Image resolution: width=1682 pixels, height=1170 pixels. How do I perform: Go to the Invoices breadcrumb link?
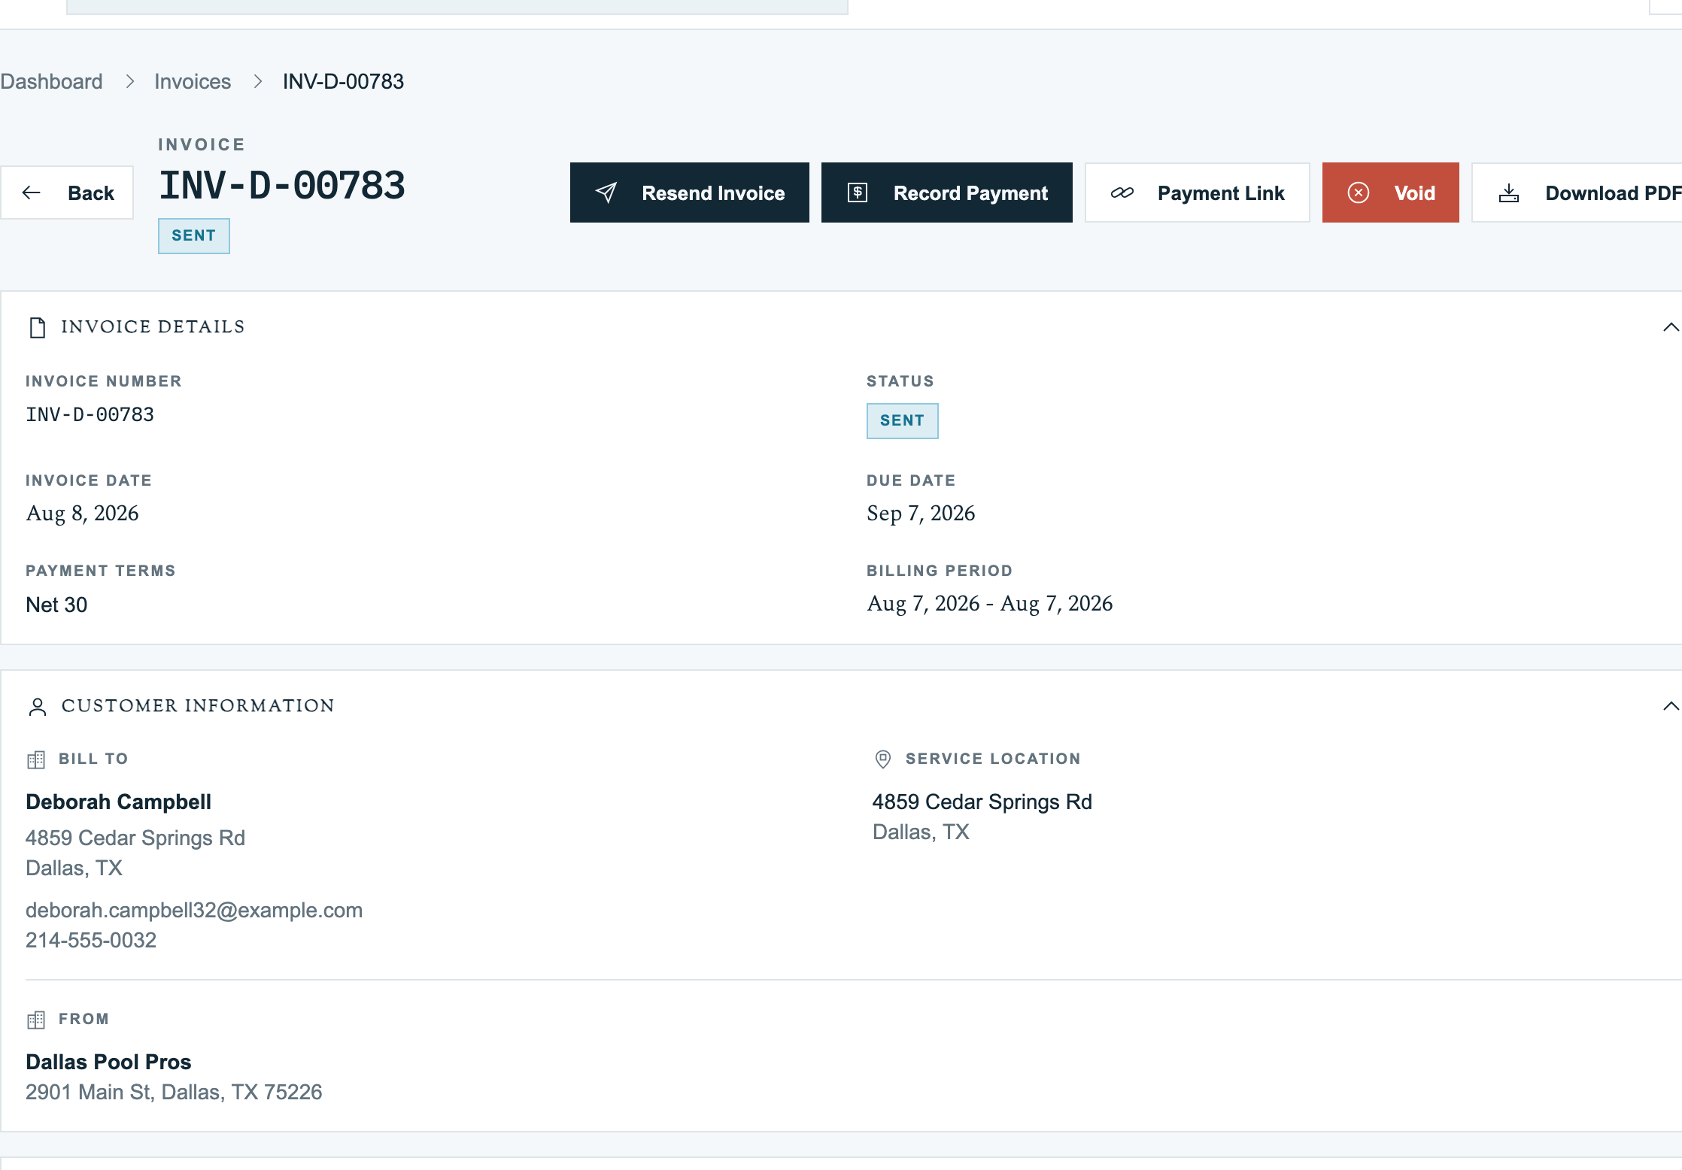point(193,81)
